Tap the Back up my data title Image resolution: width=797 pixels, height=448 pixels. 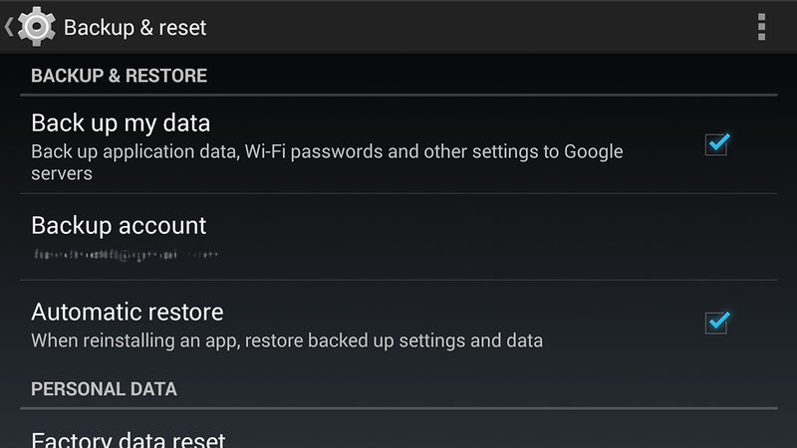point(121,122)
